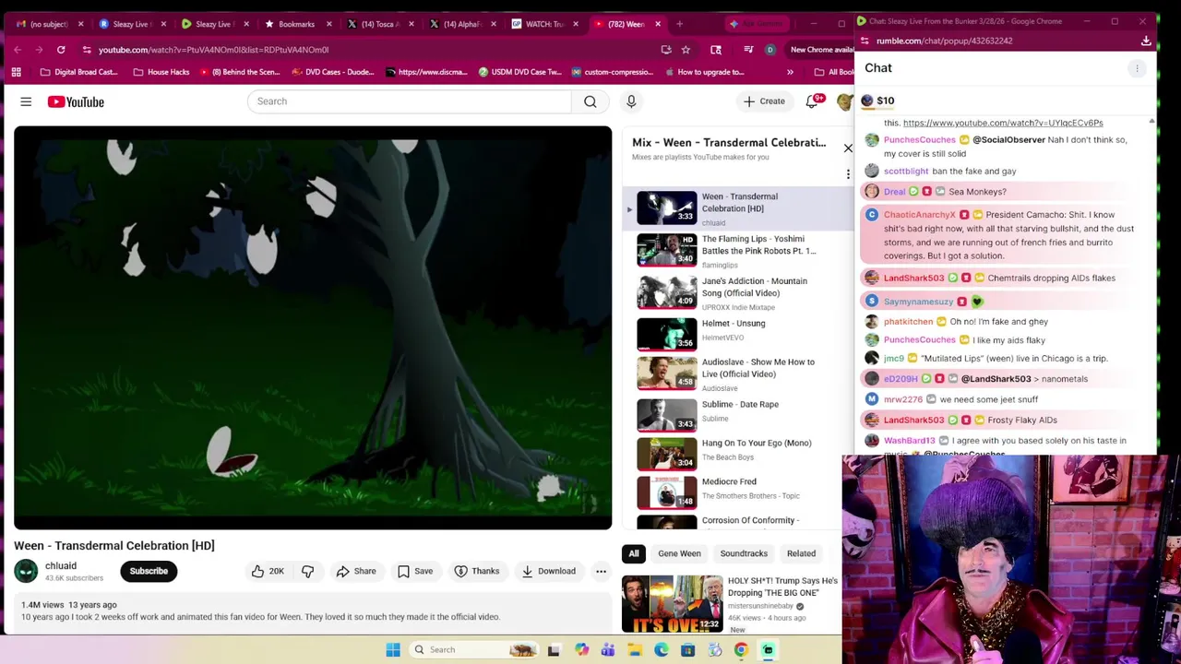Select the Related filter chip
The image size is (1181, 664).
pyautogui.click(x=801, y=553)
